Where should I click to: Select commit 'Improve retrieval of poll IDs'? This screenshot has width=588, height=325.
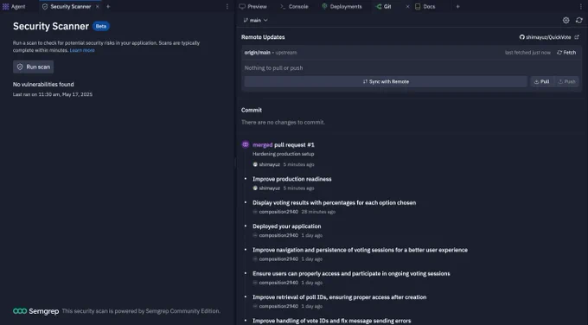tap(339, 297)
